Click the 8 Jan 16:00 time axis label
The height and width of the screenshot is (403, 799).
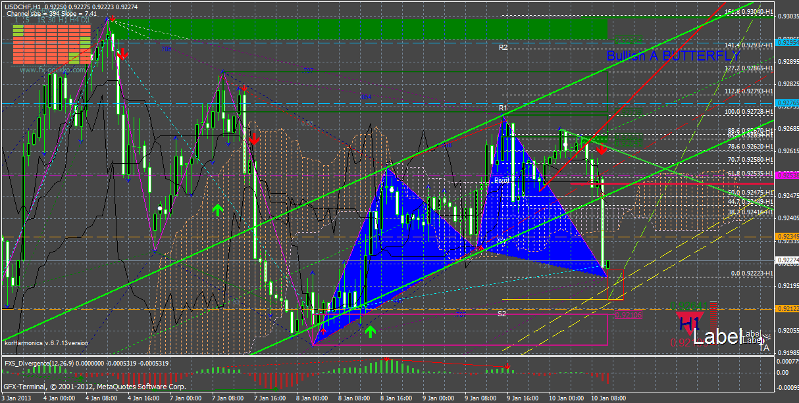(397, 398)
